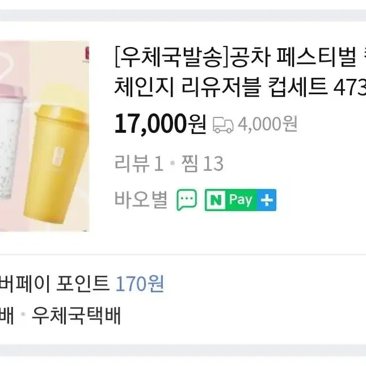Click the 우체국택배 delivery method

[x=77, y=315]
